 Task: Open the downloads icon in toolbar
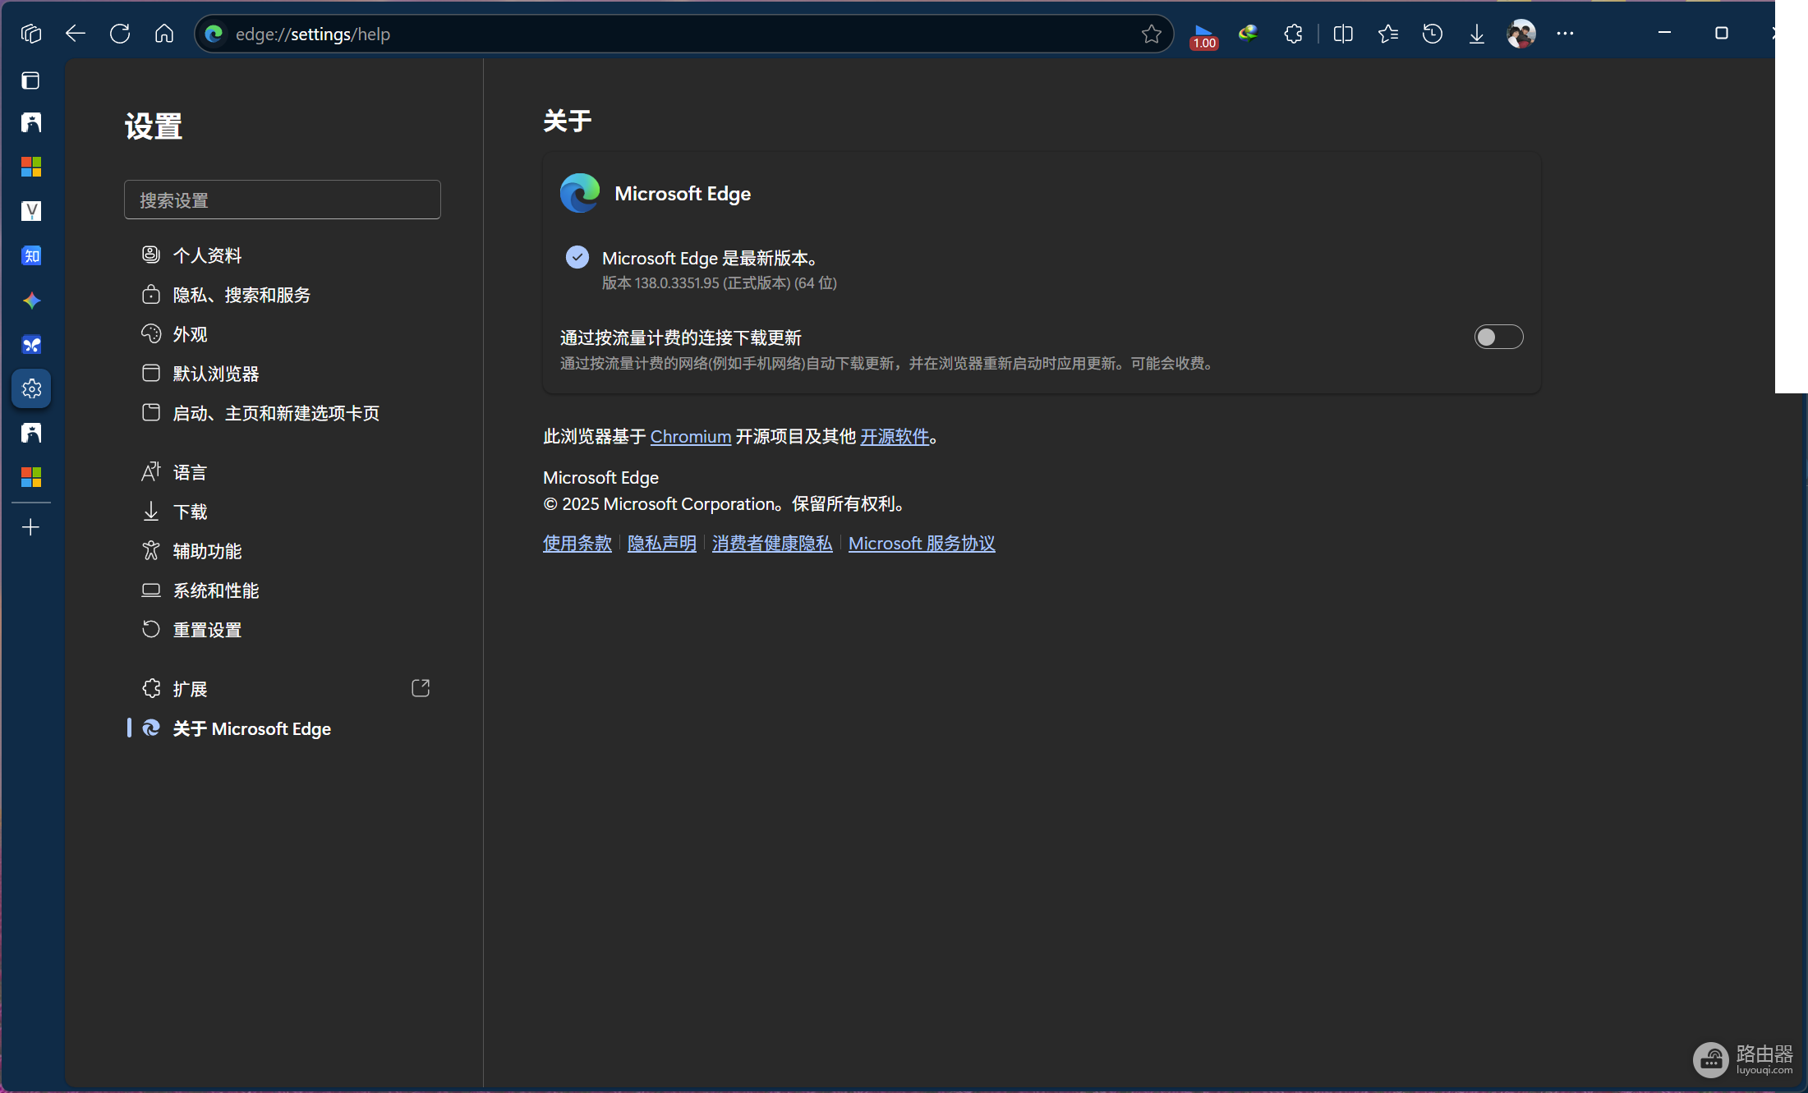[1477, 34]
